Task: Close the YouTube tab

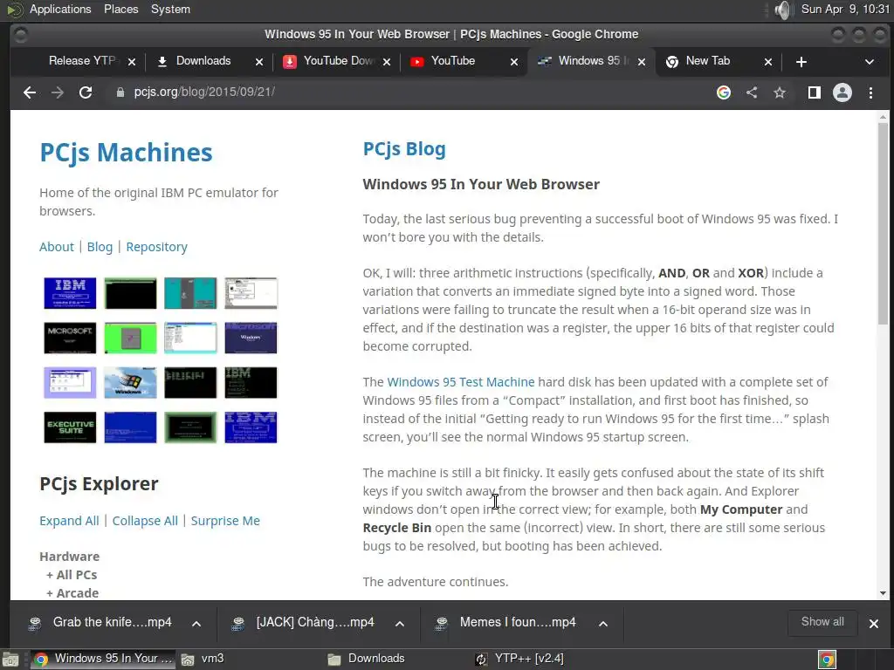Action: click(x=514, y=62)
